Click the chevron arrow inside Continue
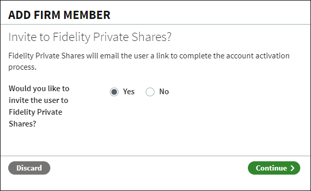The height and width of the screenshot is (191, 311). click(293, 168)
